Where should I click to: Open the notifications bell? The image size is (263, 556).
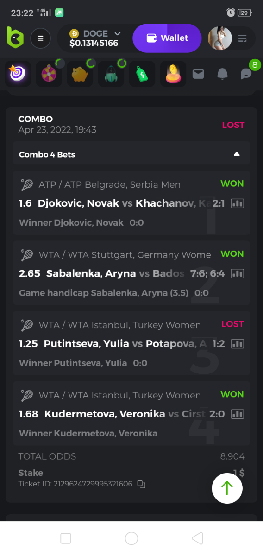pyautogui.click(x=223, y=74)
